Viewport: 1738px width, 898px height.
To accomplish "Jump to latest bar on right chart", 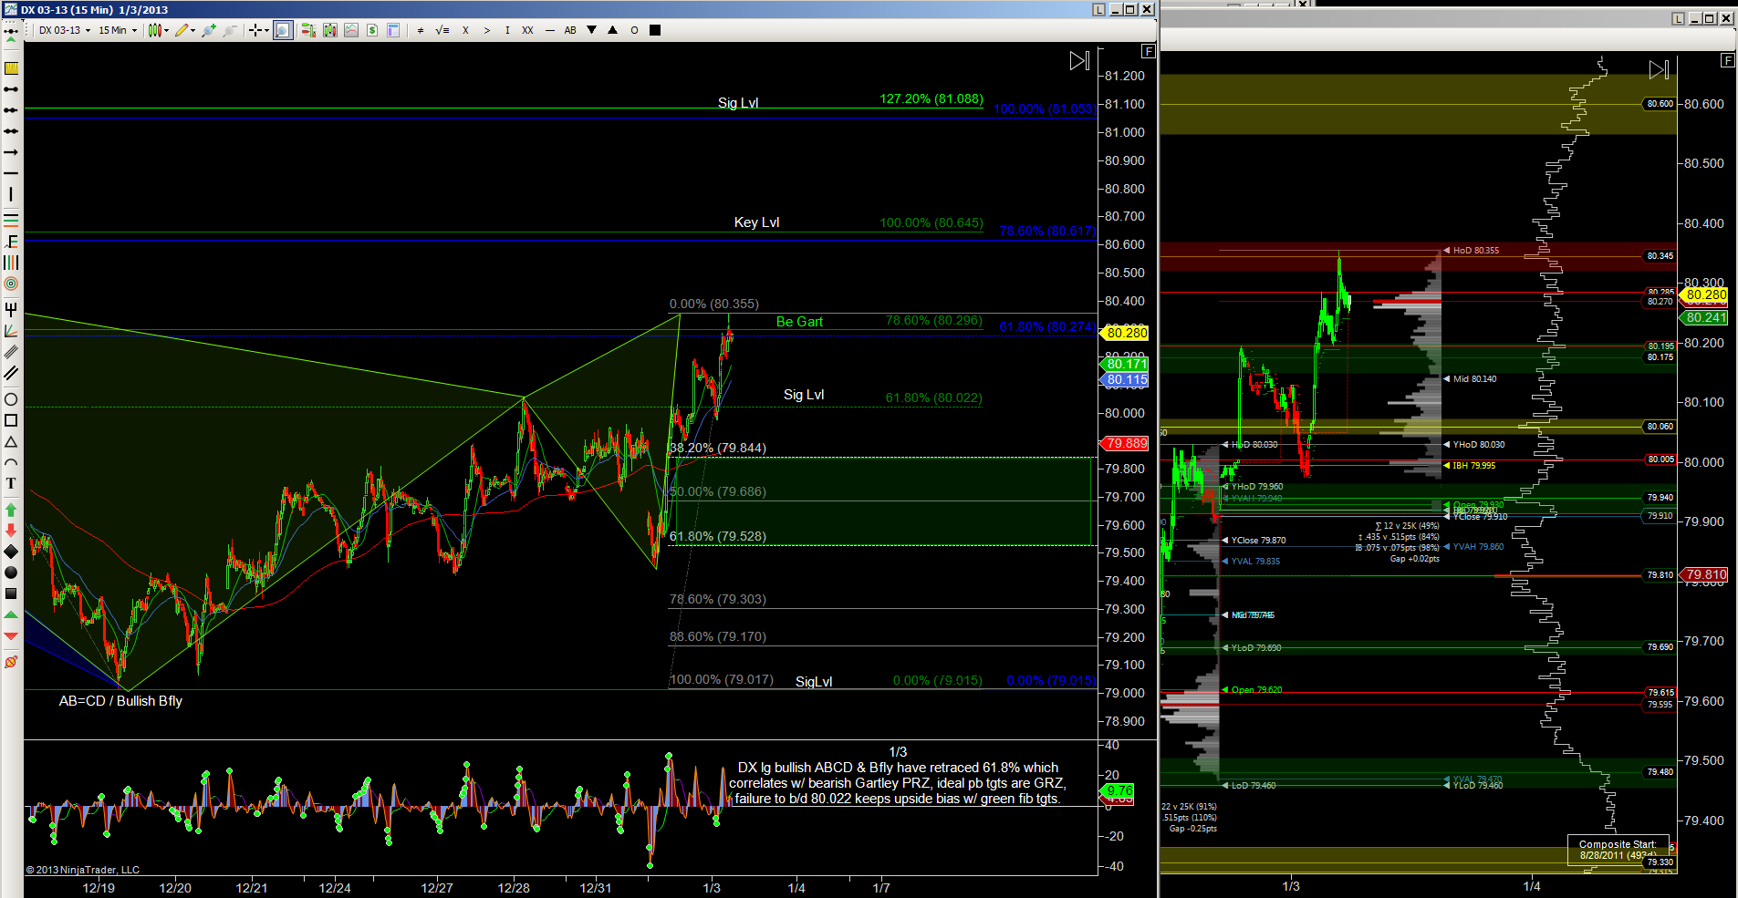I will (x=1659, y=69).
